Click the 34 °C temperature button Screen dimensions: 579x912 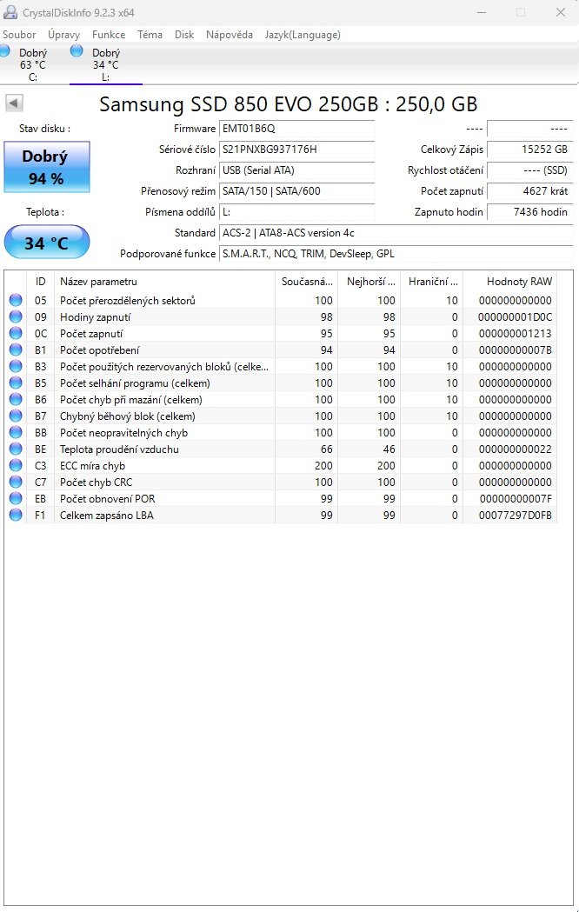tap(46, 242)
